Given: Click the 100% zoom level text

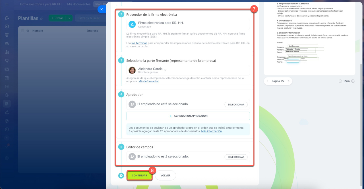Looking at the screenshot, I should (347, 81).
